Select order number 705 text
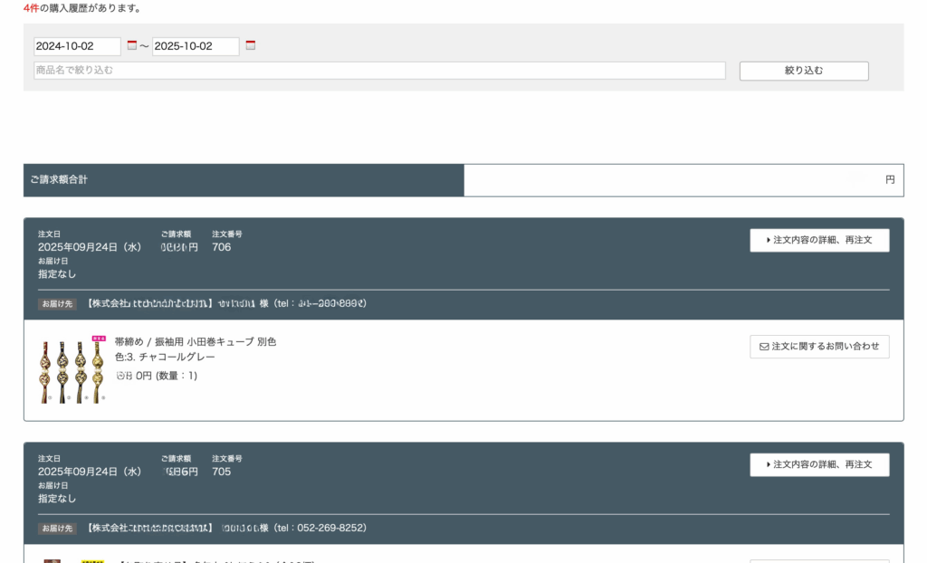Screen dimensions: 927x563 pyautogui.click(x=222, y=472)
